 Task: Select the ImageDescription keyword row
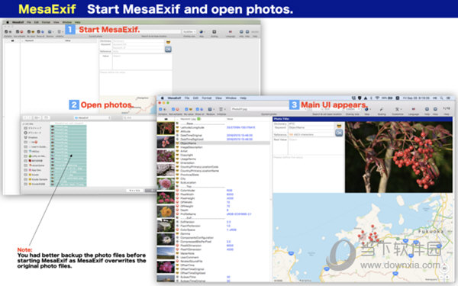pyautogui.click(x=222, y=147)
